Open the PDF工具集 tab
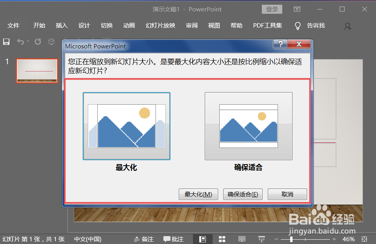Image resolution: width=376 pixels, height=244 pixels. (268, 26)
